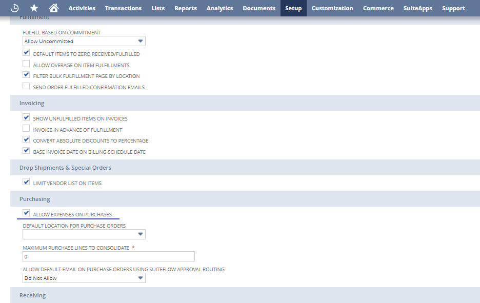Viewport: 480px width, 303px height.
Task: Uncheck Show Unfulfilled Items on Invoices
Action: point(26,117)
